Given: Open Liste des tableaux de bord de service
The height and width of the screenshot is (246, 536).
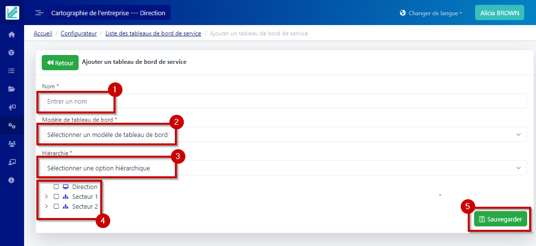Looking at the screenshot, I should [x=153, y=33].
